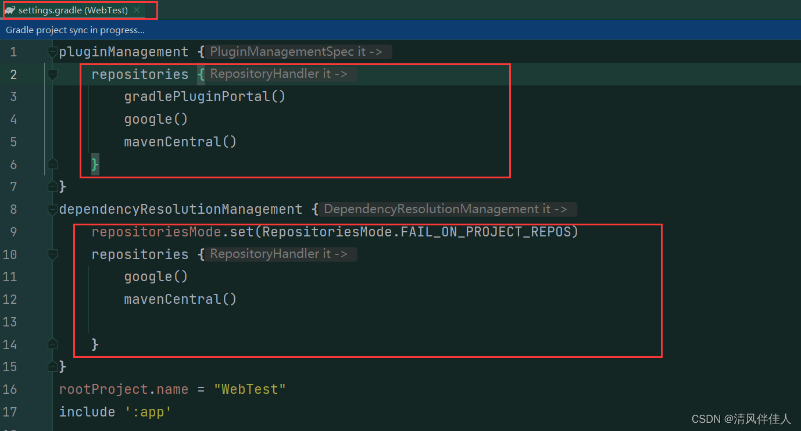Click the 'dependencyResolutionManagement' keyword

pos(181,209)
